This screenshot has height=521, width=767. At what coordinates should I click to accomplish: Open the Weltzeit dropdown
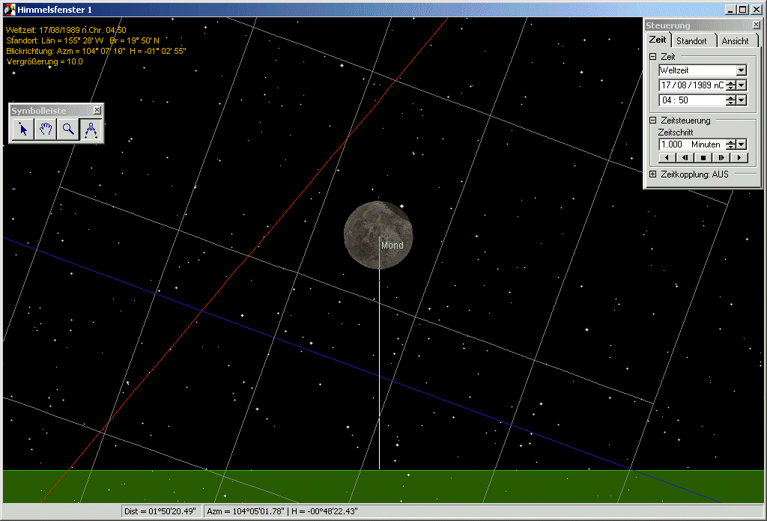[x=742, y=70]
